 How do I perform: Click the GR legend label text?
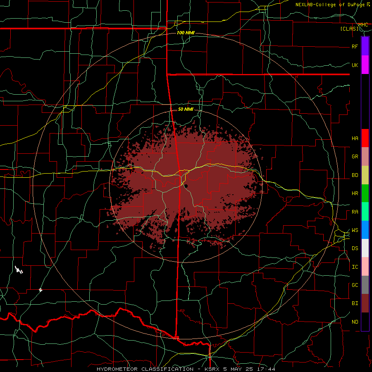pos(355,157)
